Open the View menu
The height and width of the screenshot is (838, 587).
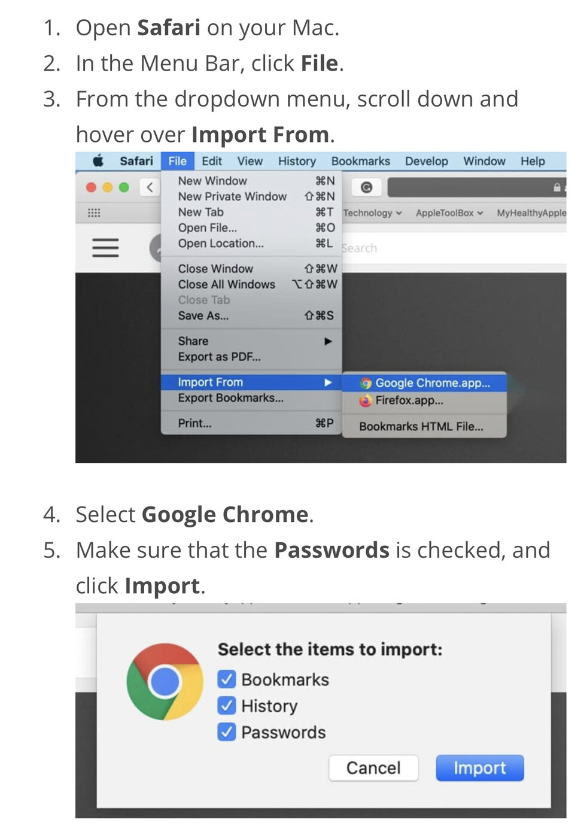[250, 161]
